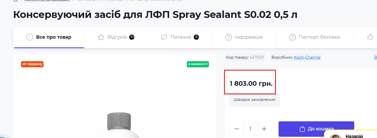Image resolution: width=377 pixels, height=138 pixels.
Task: Open the Koch-Chemie manufacturer link
Action: (x=307, y=57)
